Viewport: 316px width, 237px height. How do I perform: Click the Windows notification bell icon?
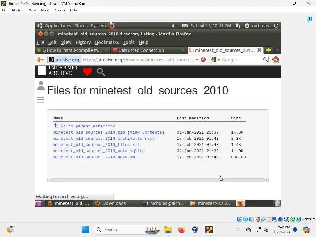tap(295, 230)
